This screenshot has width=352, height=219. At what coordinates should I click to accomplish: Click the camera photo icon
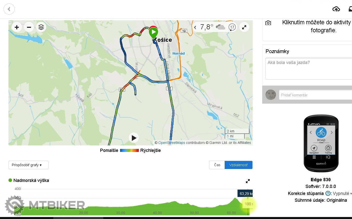(268, 23)
